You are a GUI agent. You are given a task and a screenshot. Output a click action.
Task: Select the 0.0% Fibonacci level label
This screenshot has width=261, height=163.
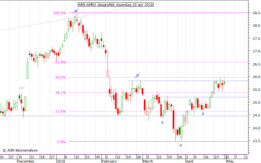click(x=61, y=142)
